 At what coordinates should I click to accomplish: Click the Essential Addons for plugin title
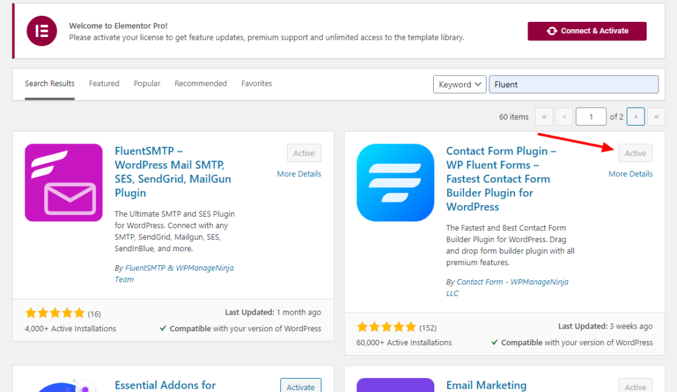click(165, 385)
